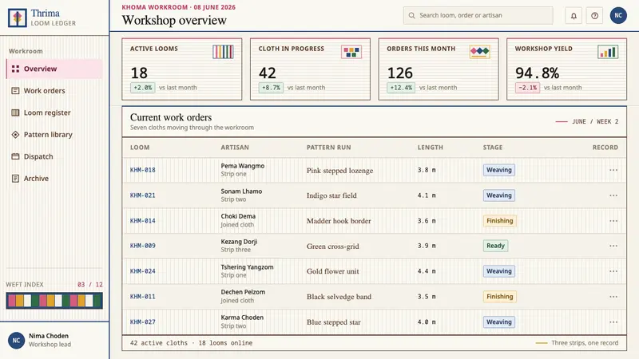The width and height of the screenshot is (639, 359).
Task: Click the striped Active Looms card icon
Action: [223, 52]
